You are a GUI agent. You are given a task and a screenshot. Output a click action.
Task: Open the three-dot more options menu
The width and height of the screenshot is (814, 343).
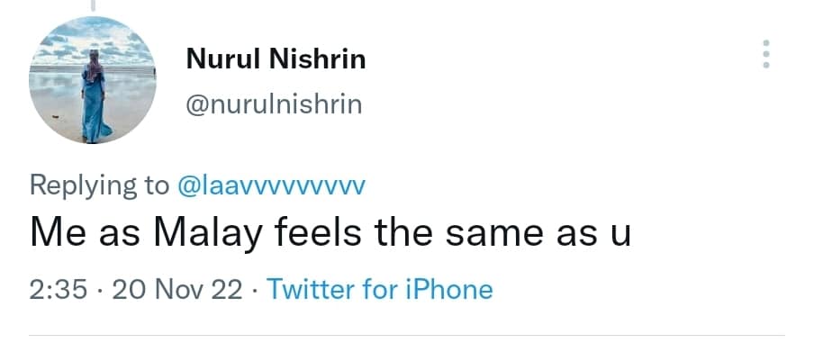[765, 53]
